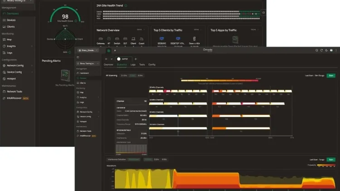Select the 6 GHz band for RF Scanning
The height and width of the screenshot is (191, 340).
[x=140, y=75]
